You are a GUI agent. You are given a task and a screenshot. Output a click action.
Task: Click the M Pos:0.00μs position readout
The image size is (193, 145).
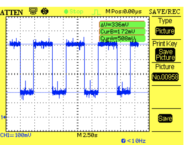click(x=124, y=12)
